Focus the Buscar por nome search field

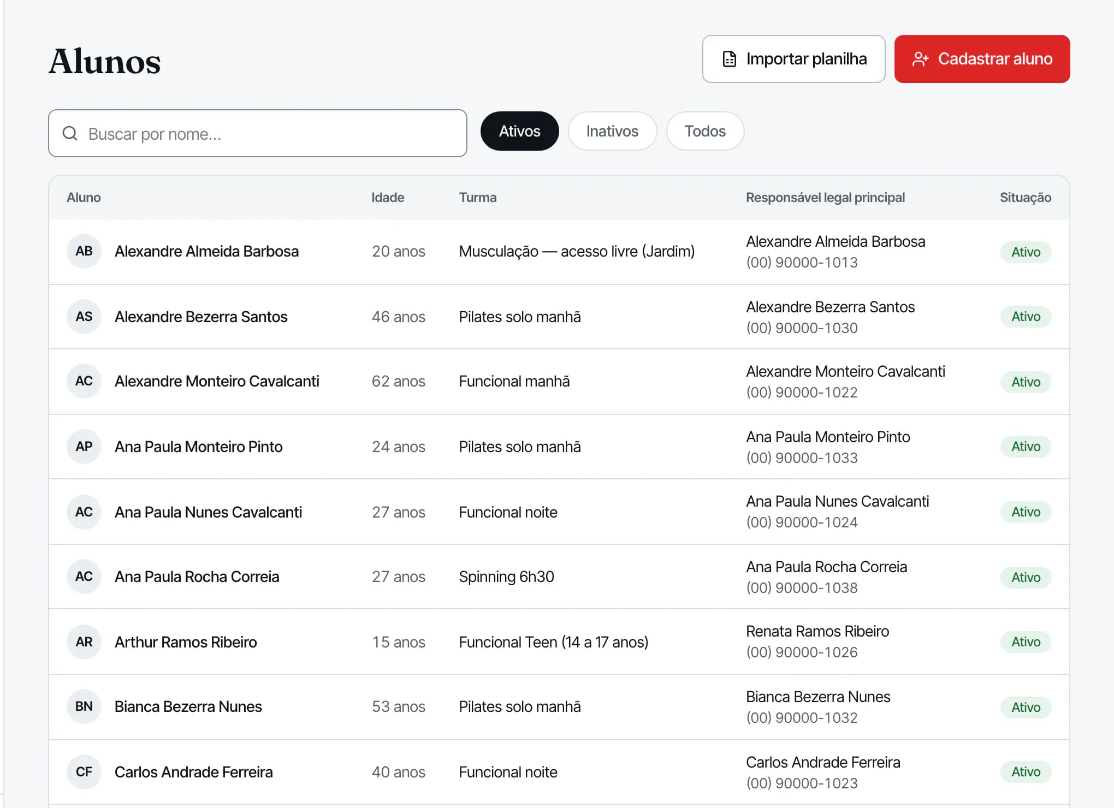click(258, 133)
